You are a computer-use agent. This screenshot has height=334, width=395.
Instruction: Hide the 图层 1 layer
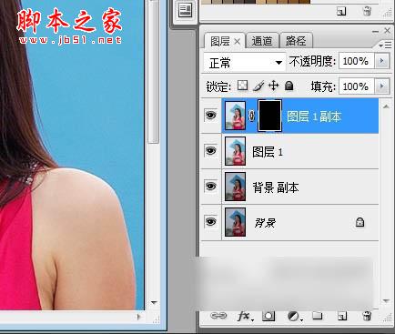(x=211, y=151)
